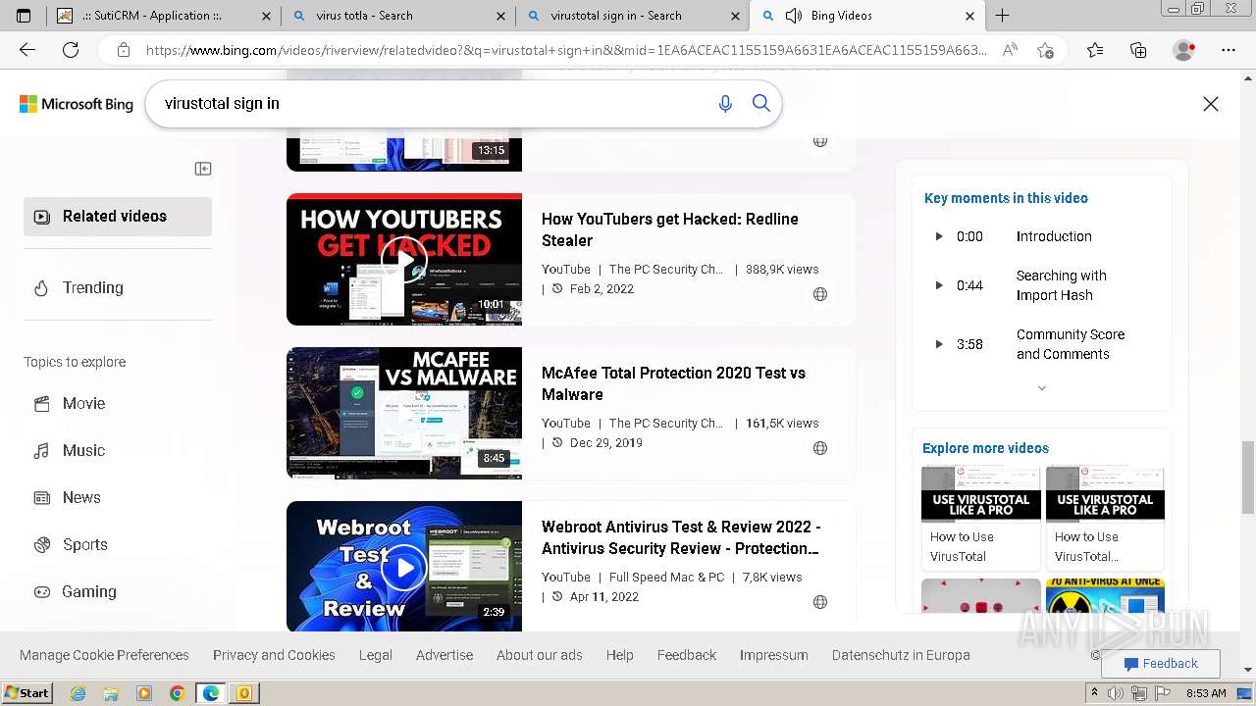Viewport: 1256px width, 706px height.
Task: Open the Windows Start menu
Action: point(26,692)
